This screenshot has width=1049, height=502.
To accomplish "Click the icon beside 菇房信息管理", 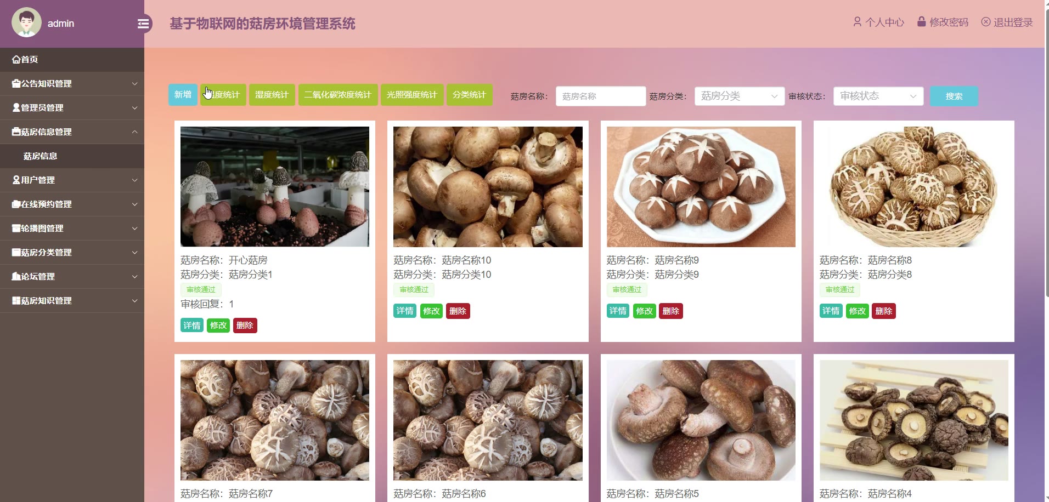I will tap(16, 132).
